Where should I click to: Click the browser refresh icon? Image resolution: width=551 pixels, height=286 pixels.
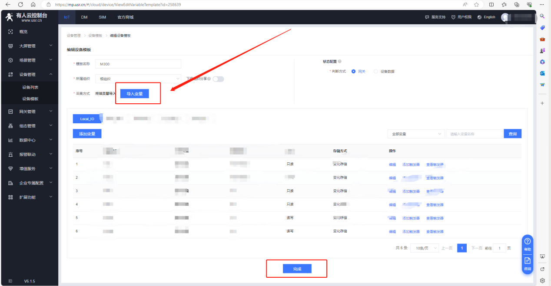[20, 4]
